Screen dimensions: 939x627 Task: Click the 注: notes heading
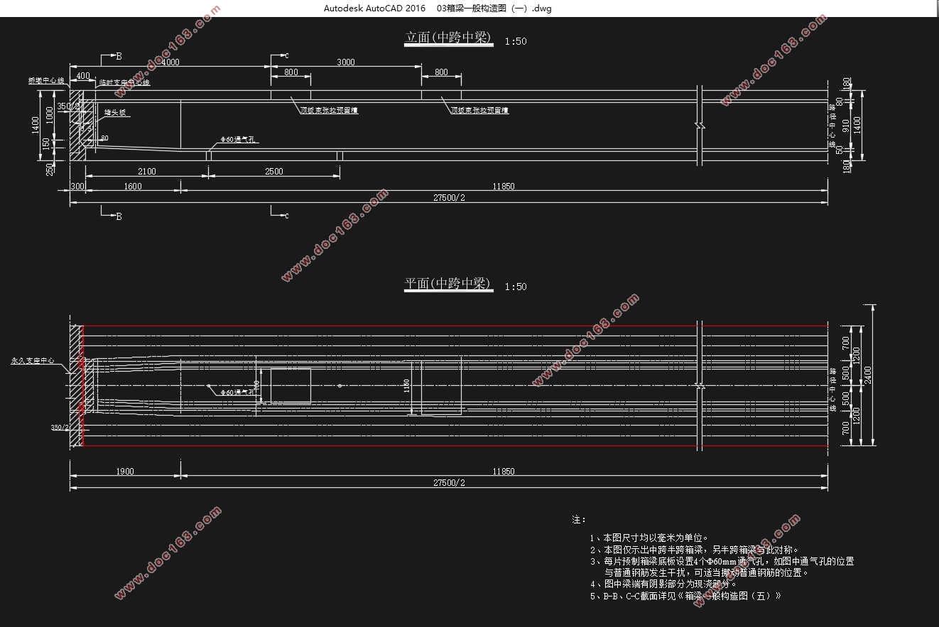(x=579, y=520)
